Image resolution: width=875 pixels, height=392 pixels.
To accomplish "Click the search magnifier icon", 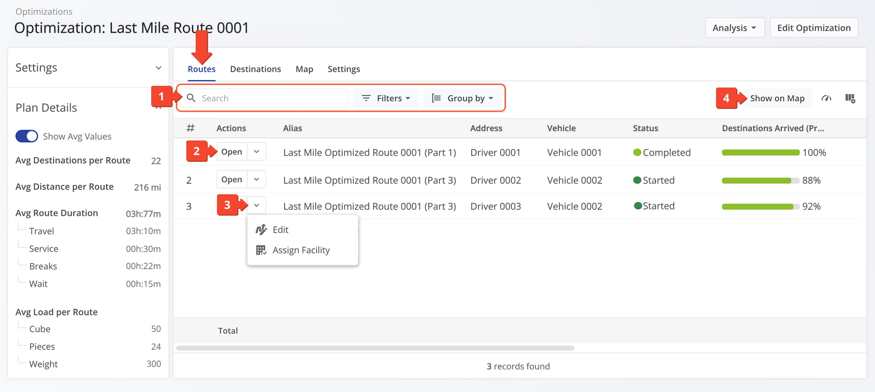I will pyautogui.click(x=191, y=98).
